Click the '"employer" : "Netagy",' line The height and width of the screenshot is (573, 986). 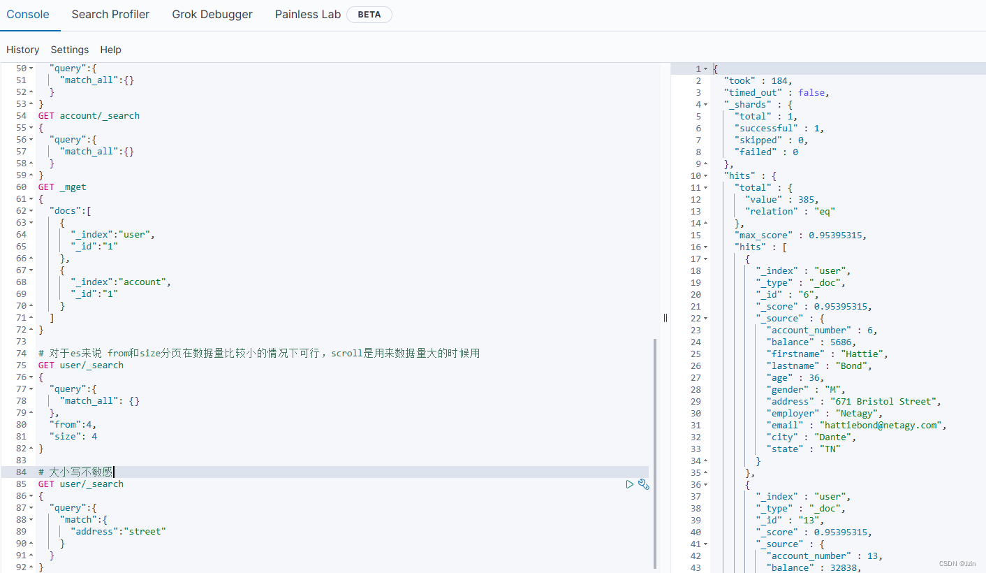point(825,414)
